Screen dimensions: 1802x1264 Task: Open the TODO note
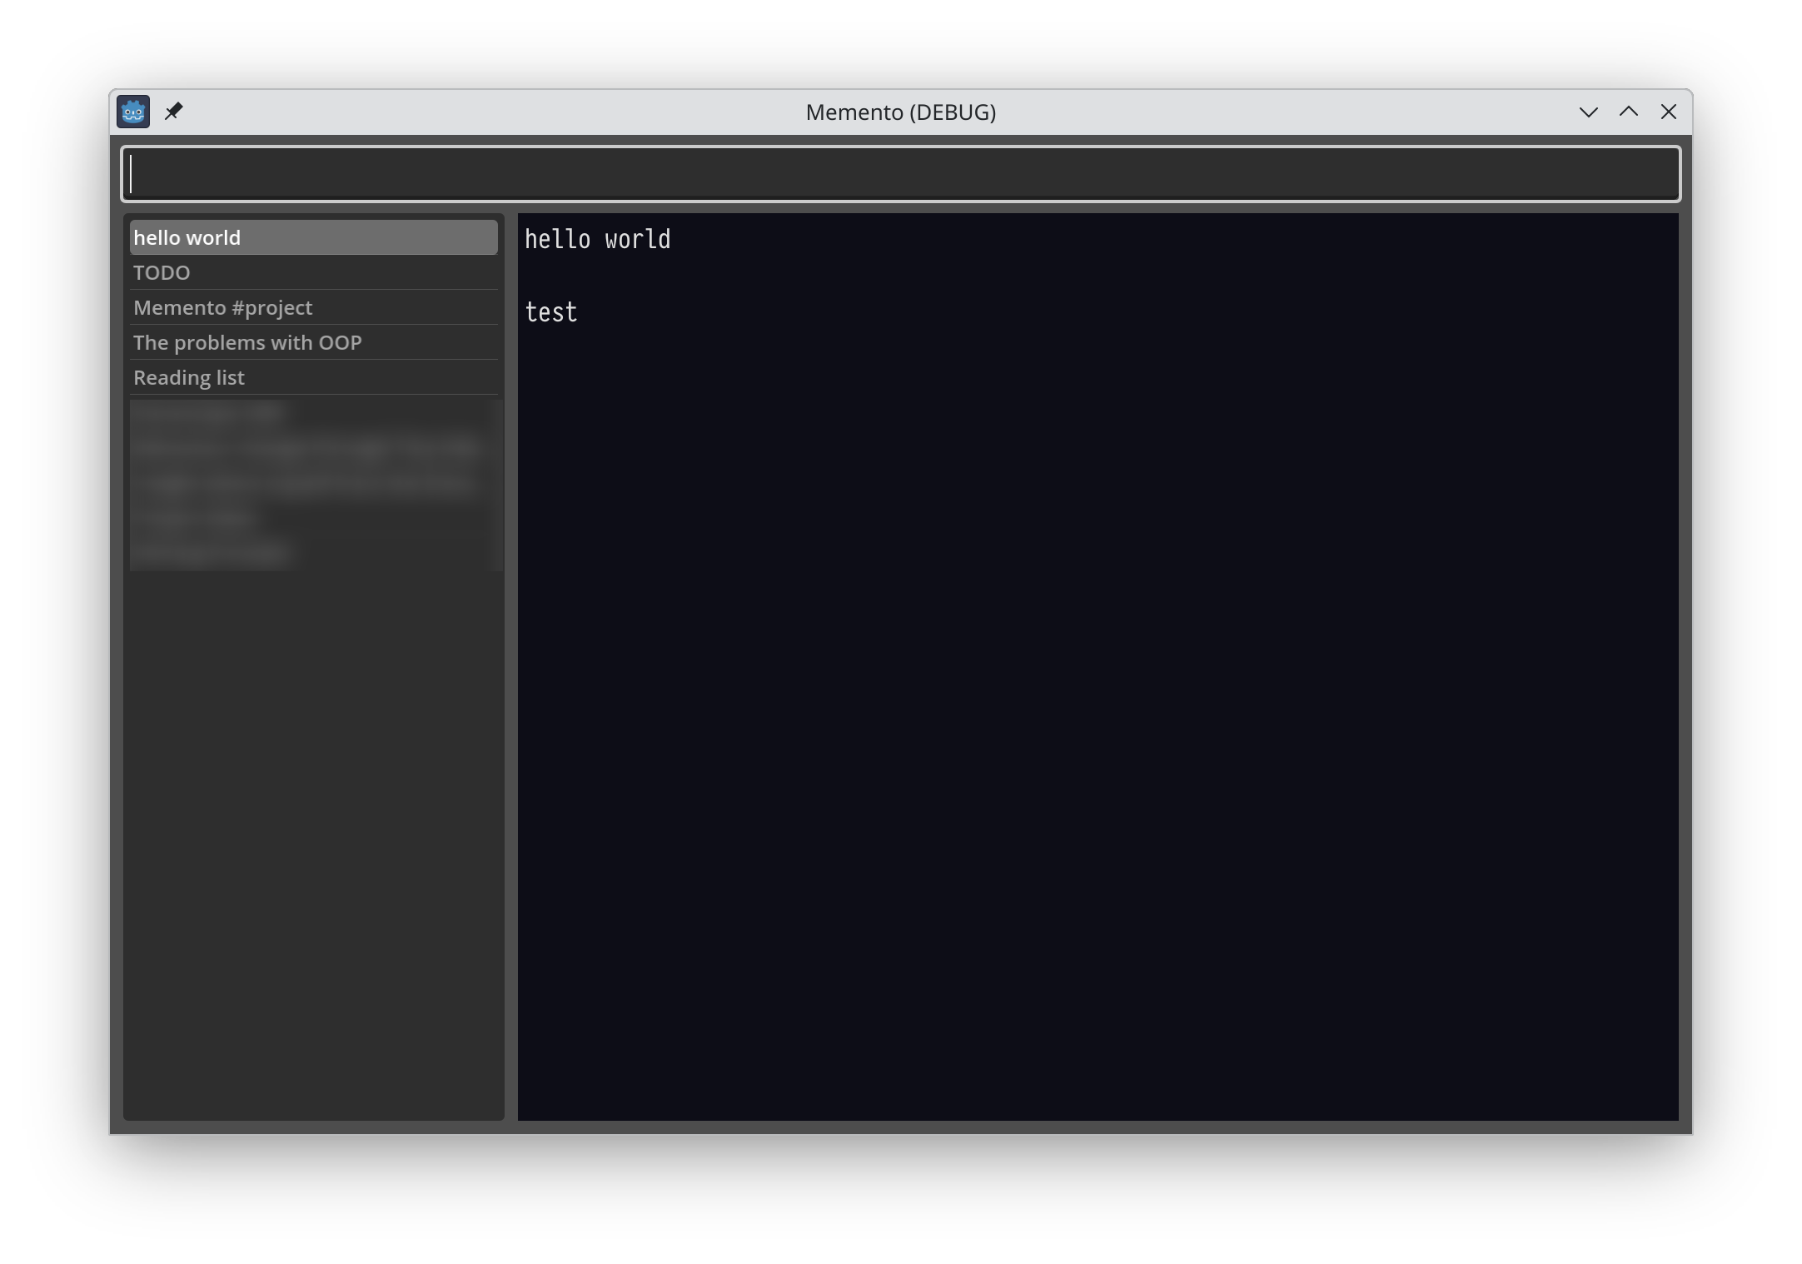tap(313, 273)
